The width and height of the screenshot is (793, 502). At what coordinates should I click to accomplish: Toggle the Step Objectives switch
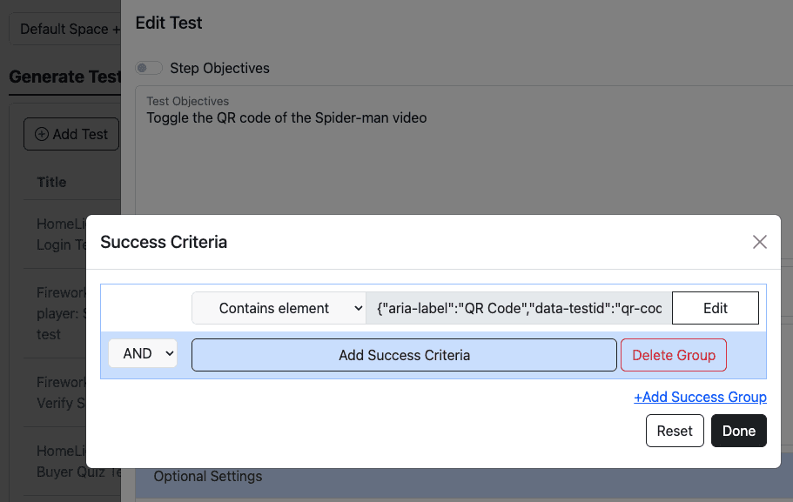(149, 68)
